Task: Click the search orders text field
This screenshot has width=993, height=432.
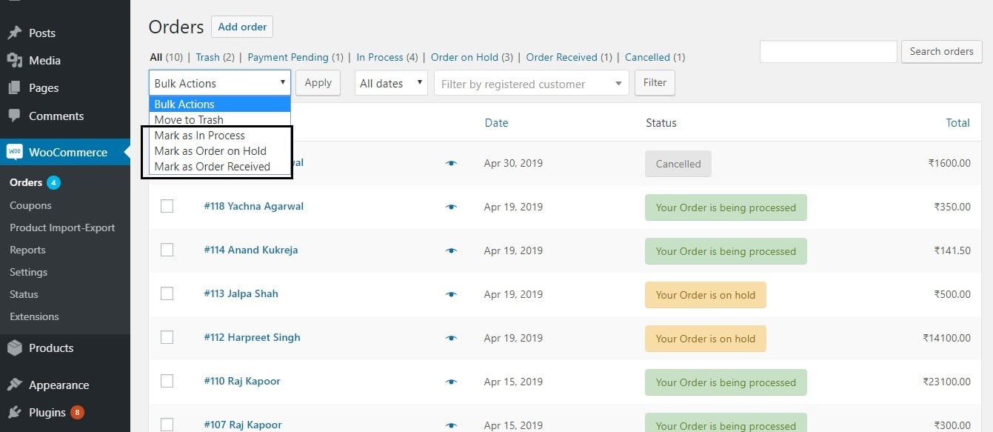Action: point(829,51)
